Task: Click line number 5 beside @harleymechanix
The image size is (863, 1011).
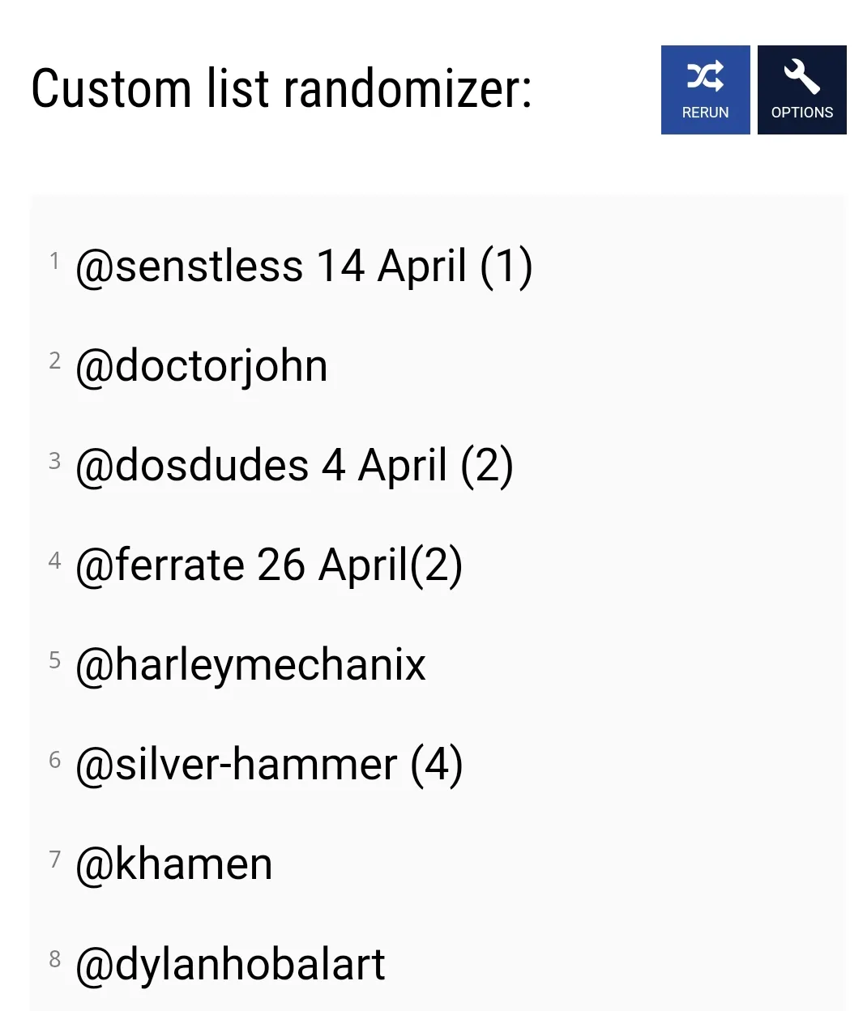Action: point(54,659)
